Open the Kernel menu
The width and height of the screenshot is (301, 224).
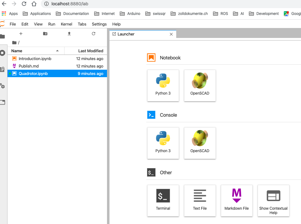66,24
